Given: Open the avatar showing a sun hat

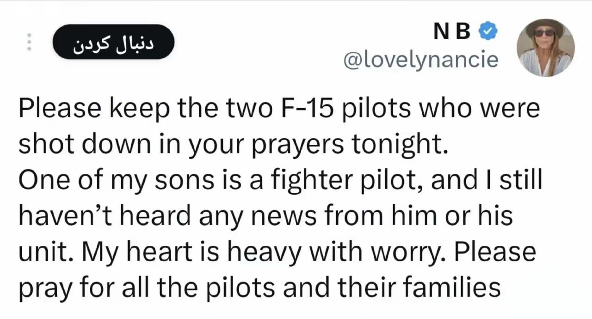Looking at the screenshot, I should (x=545, y=47).
